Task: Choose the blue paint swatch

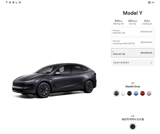Action: tap(136, 93)
